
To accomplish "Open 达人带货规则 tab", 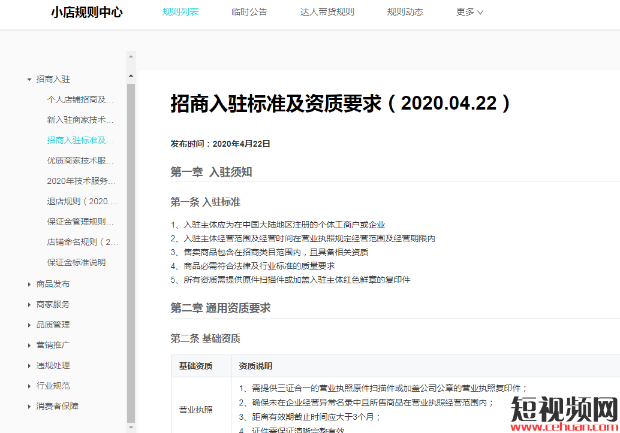I will point(327,12).
